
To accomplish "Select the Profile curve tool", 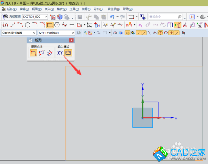I will click(x=5, y=25).
